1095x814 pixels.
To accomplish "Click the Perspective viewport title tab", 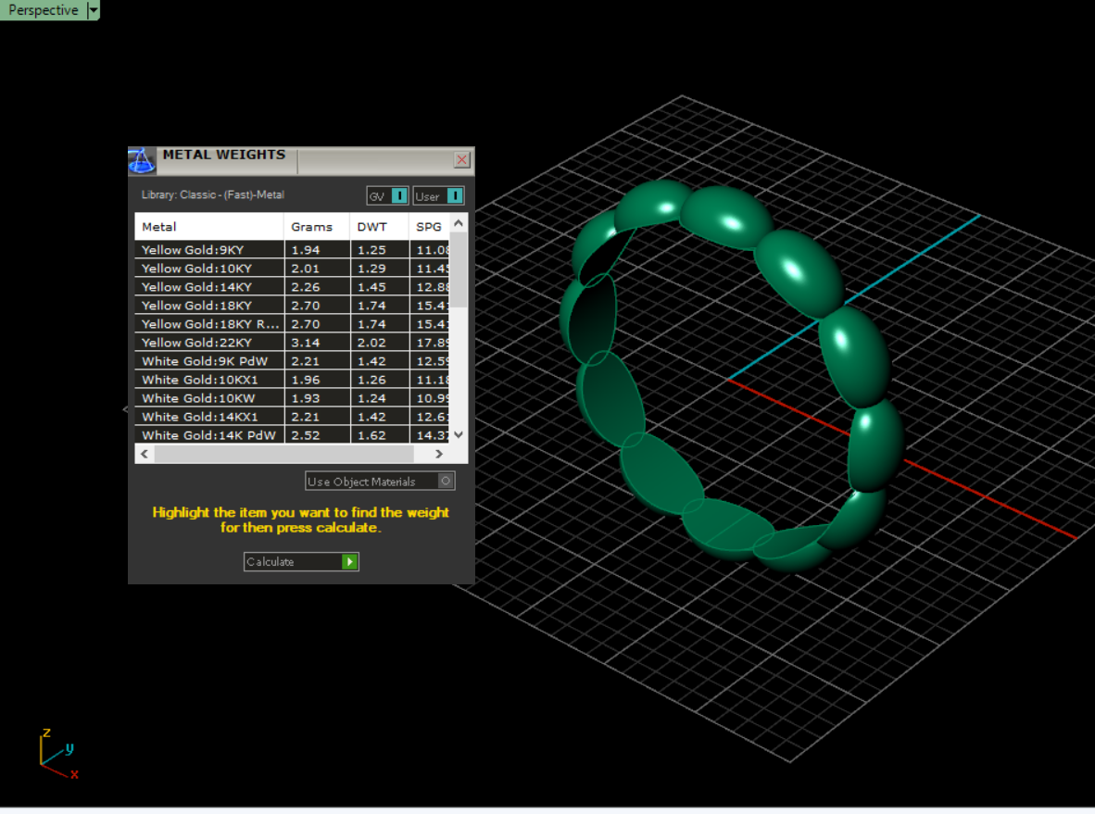I will pyautogui.click(x=44, y=10).
